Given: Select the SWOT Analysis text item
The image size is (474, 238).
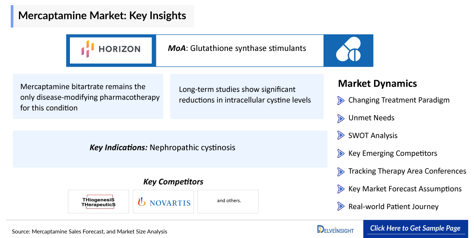Looking at the screenshot, I should [x=373, y=136].
